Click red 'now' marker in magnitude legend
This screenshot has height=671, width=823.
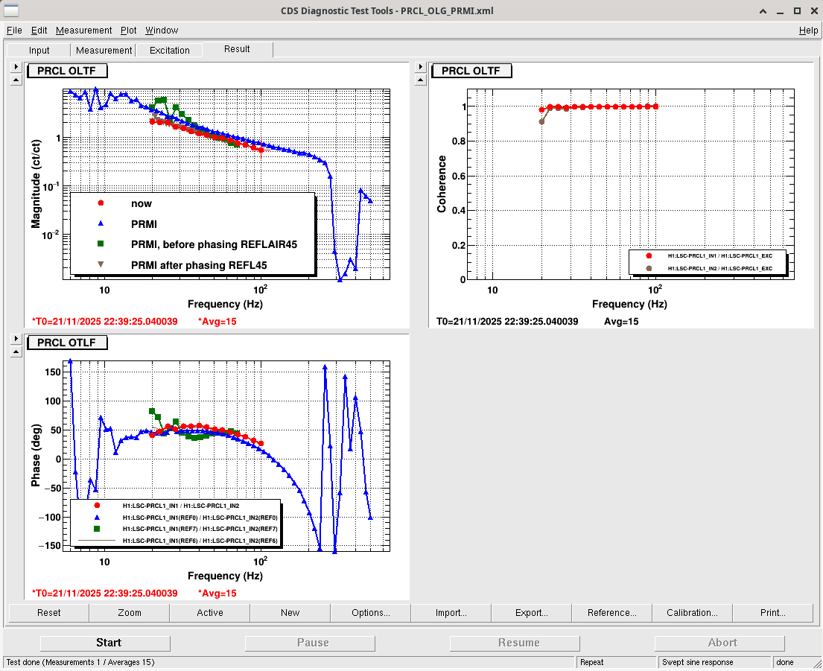(101, 203)
